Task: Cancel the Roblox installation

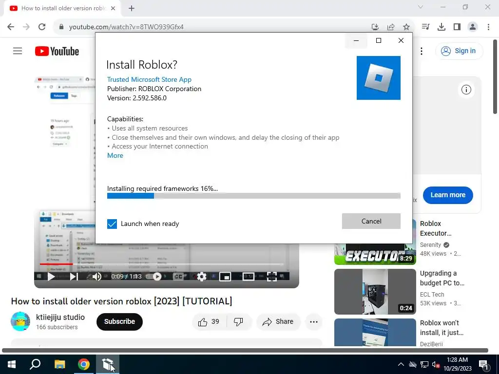Action: coord(371,221)
